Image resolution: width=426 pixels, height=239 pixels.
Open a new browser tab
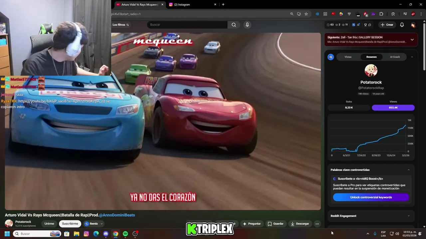(223, 5)
